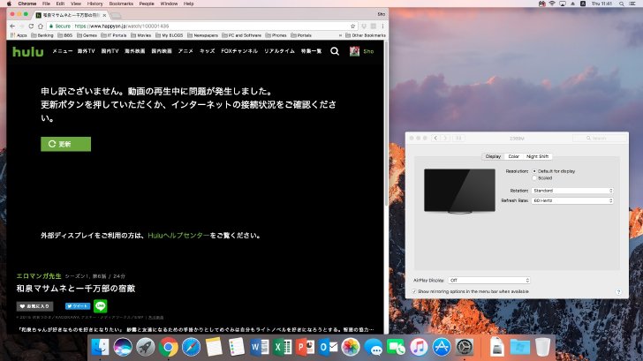Open App Store from the Dock
Image resolution: width=643 pixels, height=361 pixels.
coord(442,347)
